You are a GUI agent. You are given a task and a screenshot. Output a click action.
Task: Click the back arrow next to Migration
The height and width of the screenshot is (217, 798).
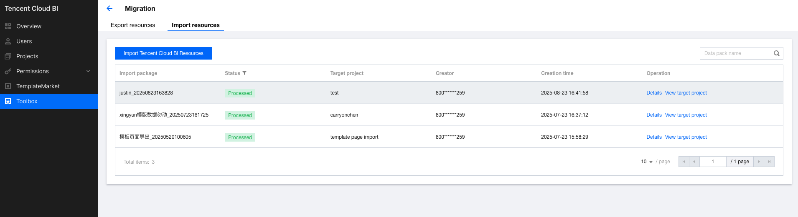pyautogui.click(x=109, y=8)
